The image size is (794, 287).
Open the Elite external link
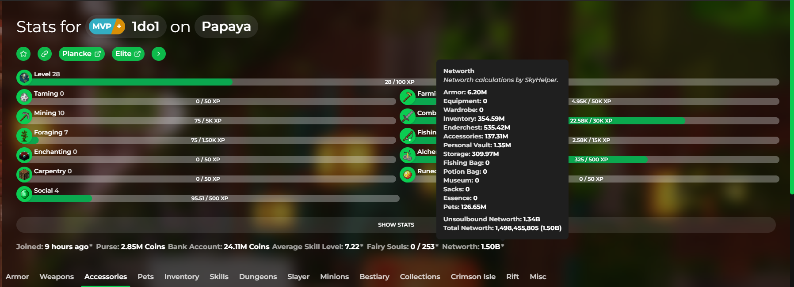[x=128, y=54]
